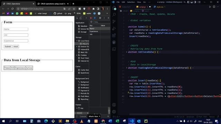Reload the Chrome page
The width and height of the screenshot is (221, 124).
12,9
